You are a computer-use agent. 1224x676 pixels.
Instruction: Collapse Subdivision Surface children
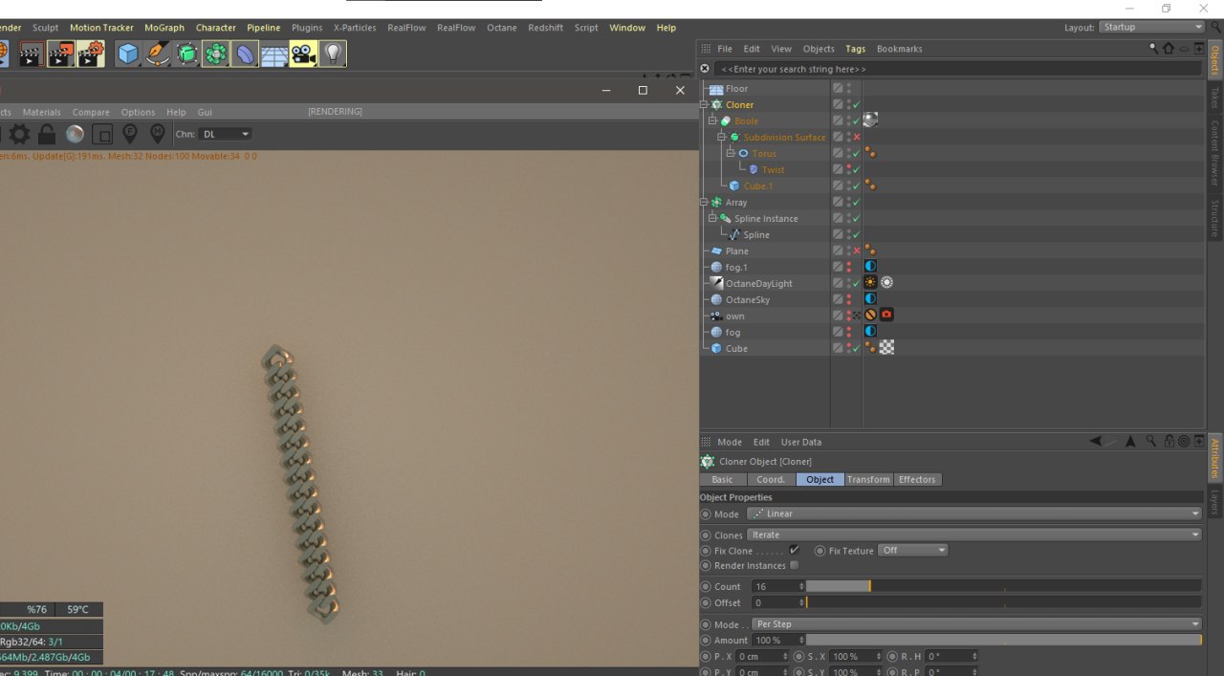722,138
